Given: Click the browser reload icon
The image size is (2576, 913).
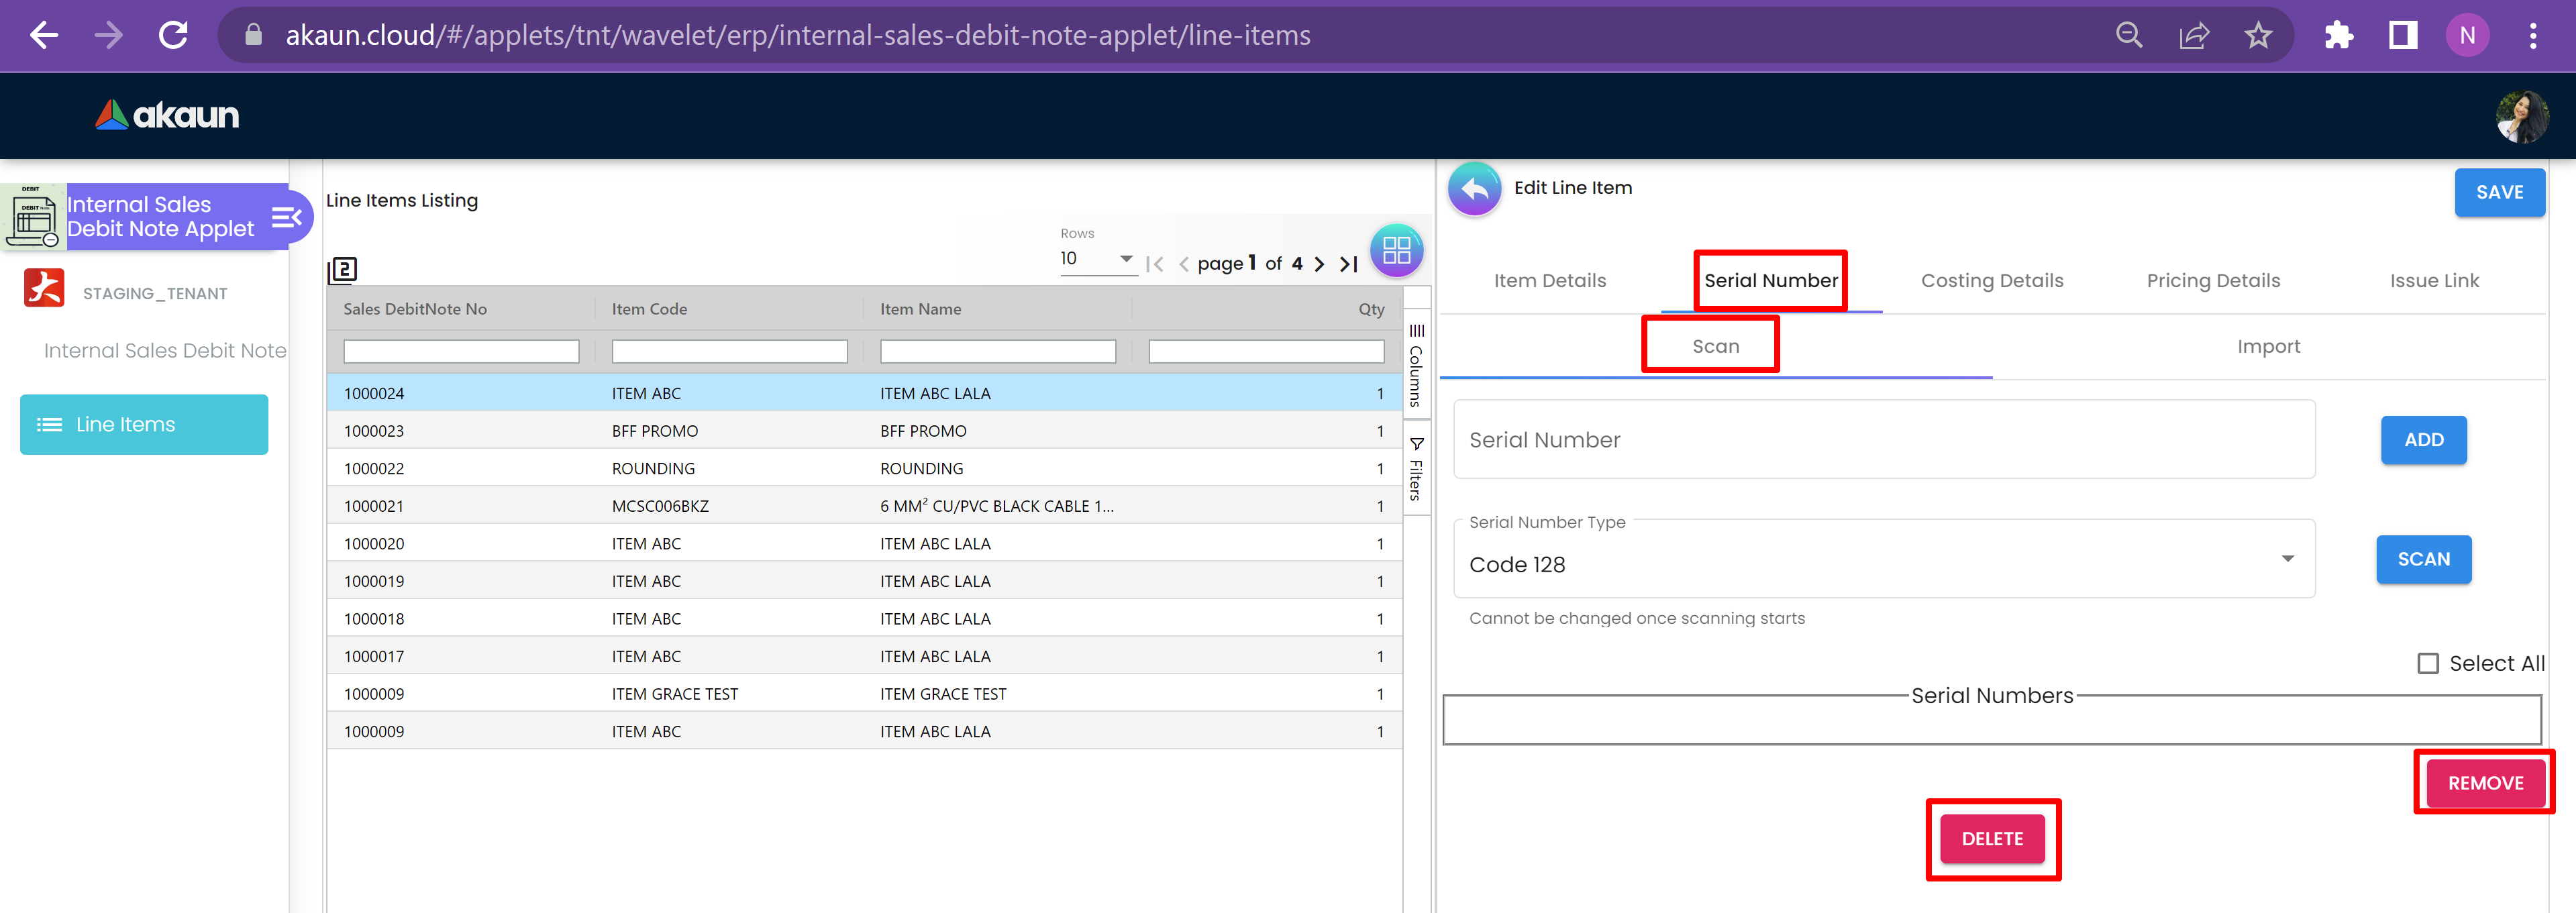Looking at the screenshot, I should [x=173, y=36].
